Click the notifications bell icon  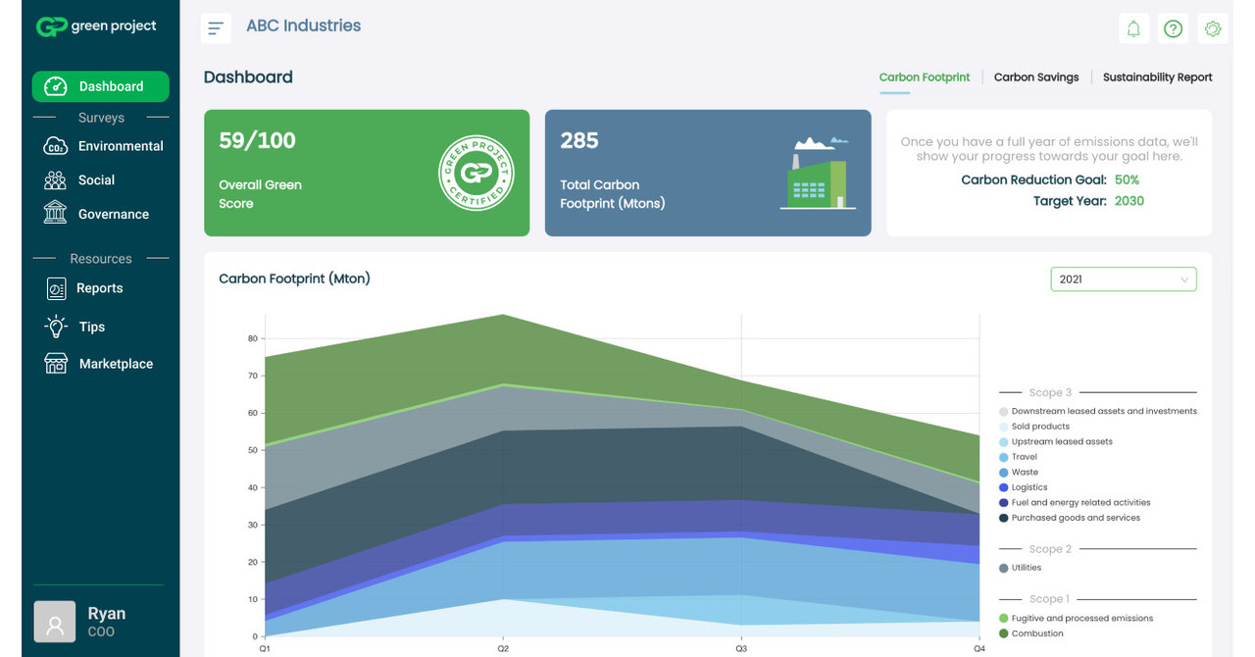(x=1133, y=28)
